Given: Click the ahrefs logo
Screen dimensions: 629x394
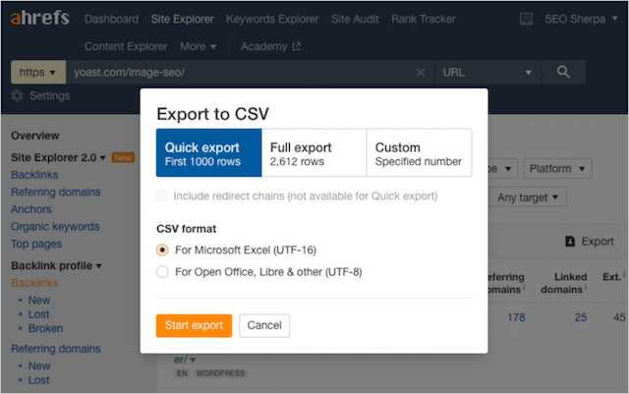Looking at the screenshot, I should [41, 19].
